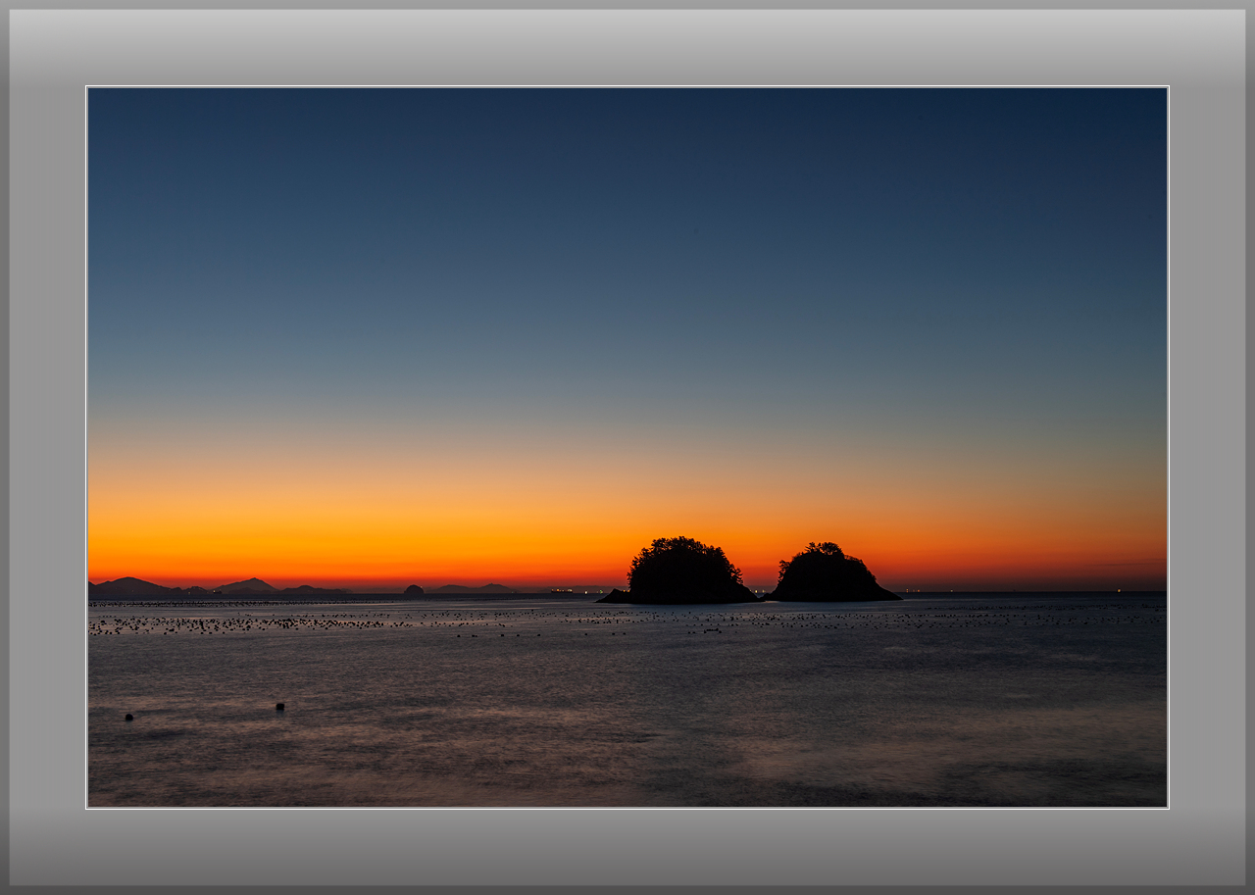Open the sunset photo with two islands
Viewport: 1255px width, 895px height.
click(x=627, y=447)
